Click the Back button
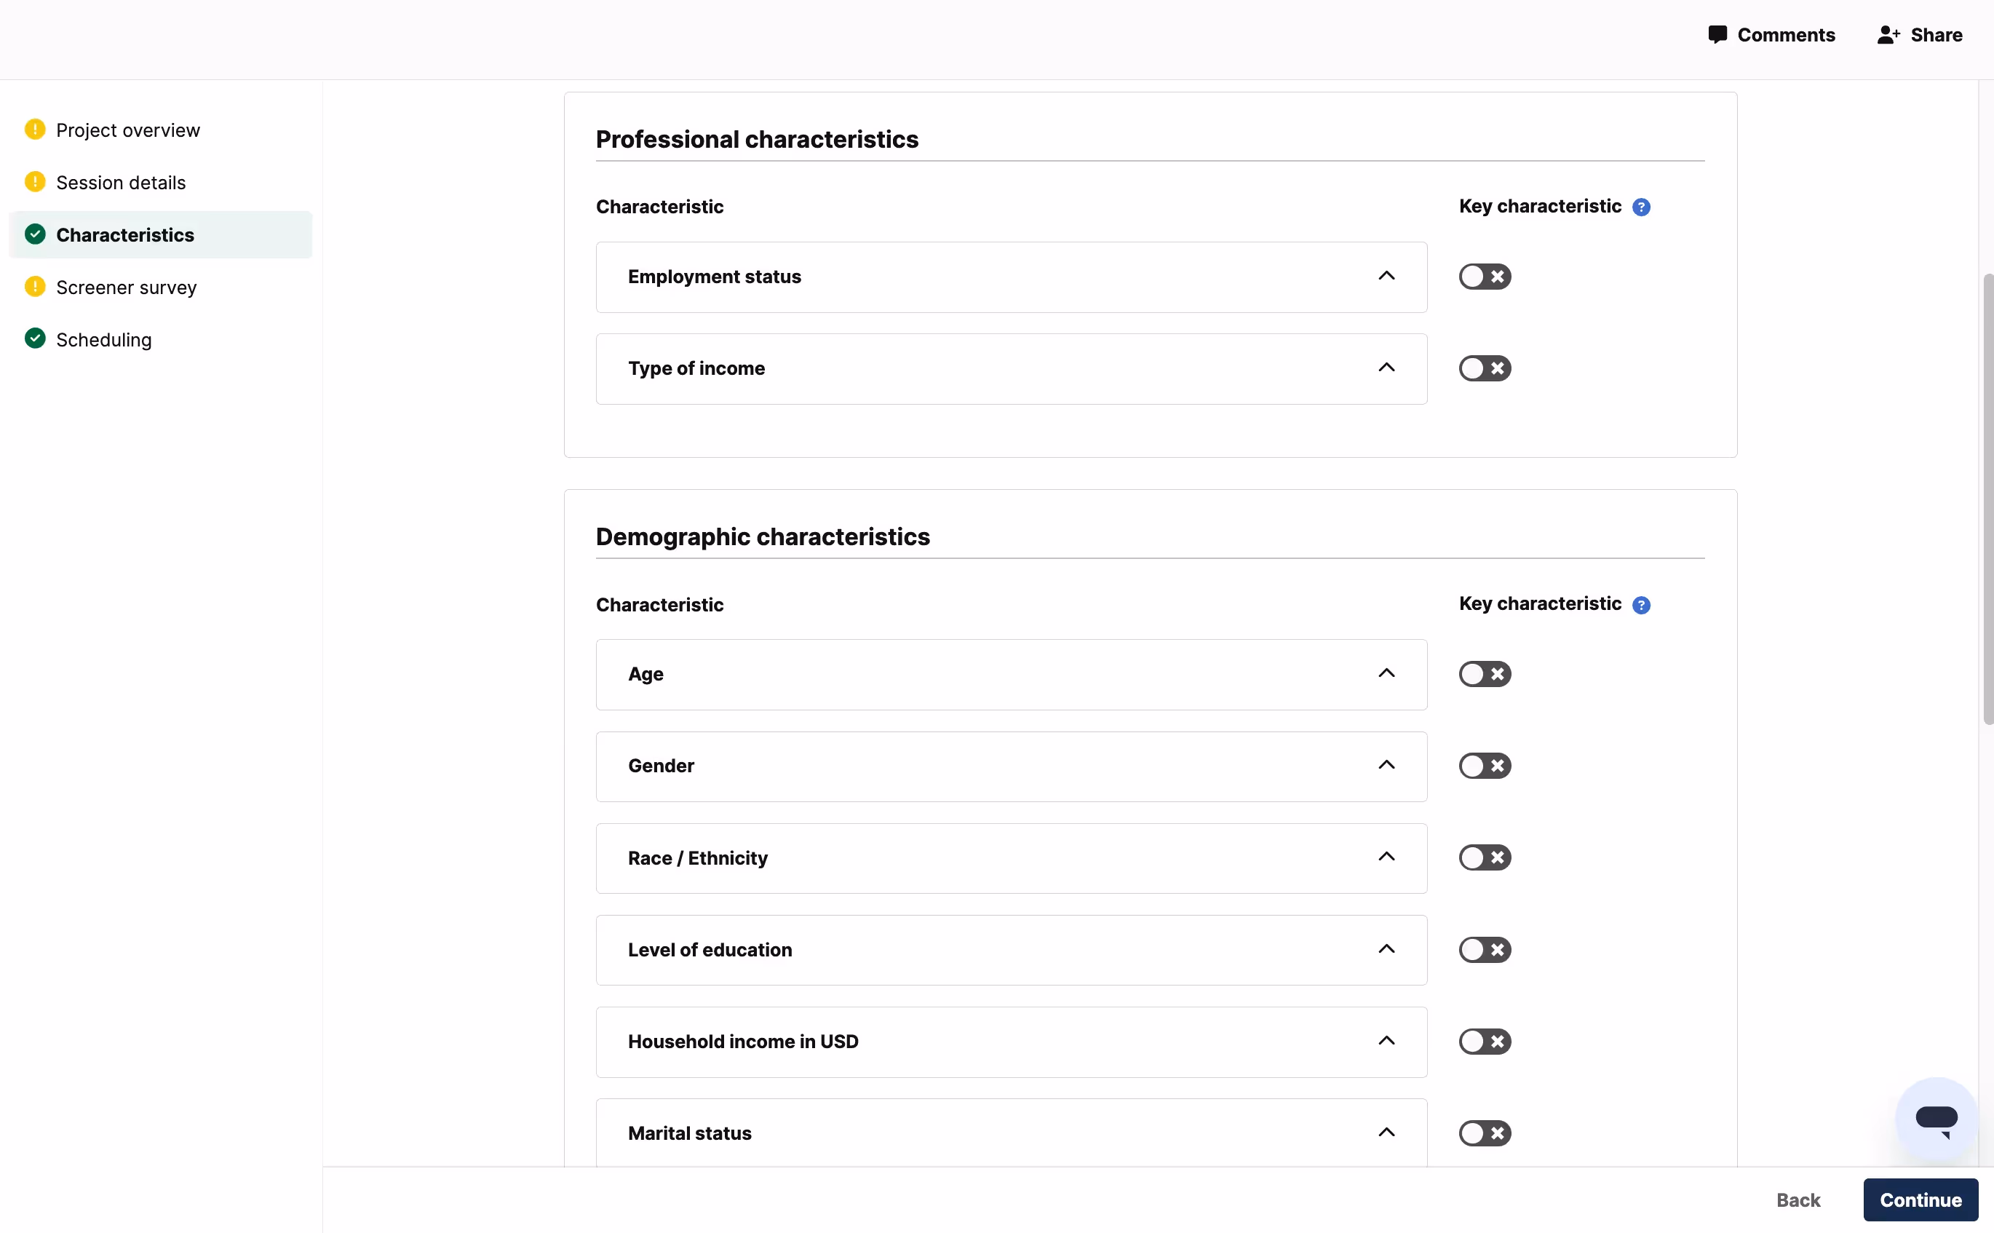1994x1233 pixels. tap(1798, 1200)
